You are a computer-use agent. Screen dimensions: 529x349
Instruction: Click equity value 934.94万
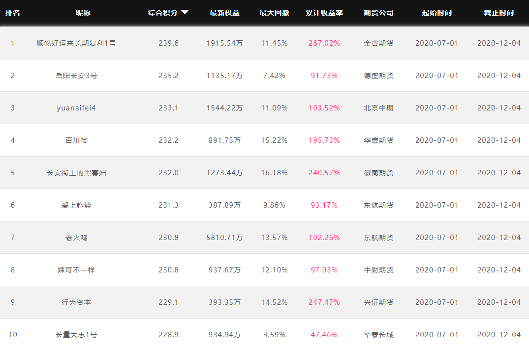click(225, 335)
